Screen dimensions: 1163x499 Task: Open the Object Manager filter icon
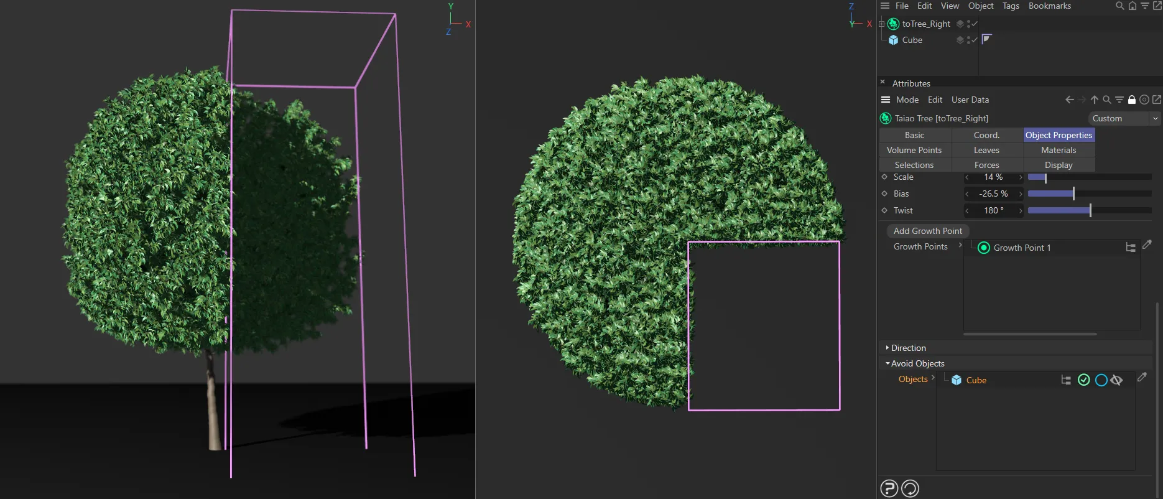(x=1145, y=6)
